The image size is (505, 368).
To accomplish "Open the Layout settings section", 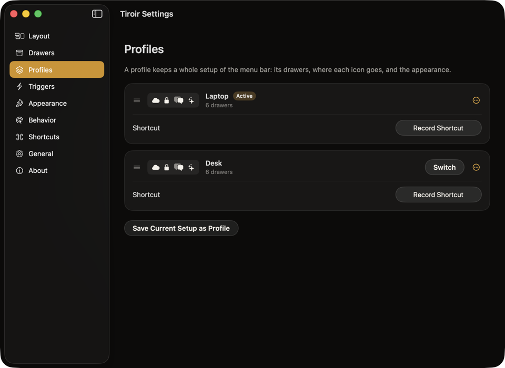I will pos(57,36).
